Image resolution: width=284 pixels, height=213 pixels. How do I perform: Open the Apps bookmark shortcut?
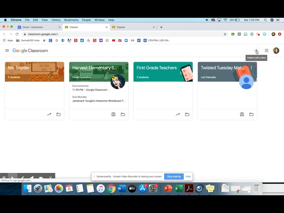(x=8, y=40)
